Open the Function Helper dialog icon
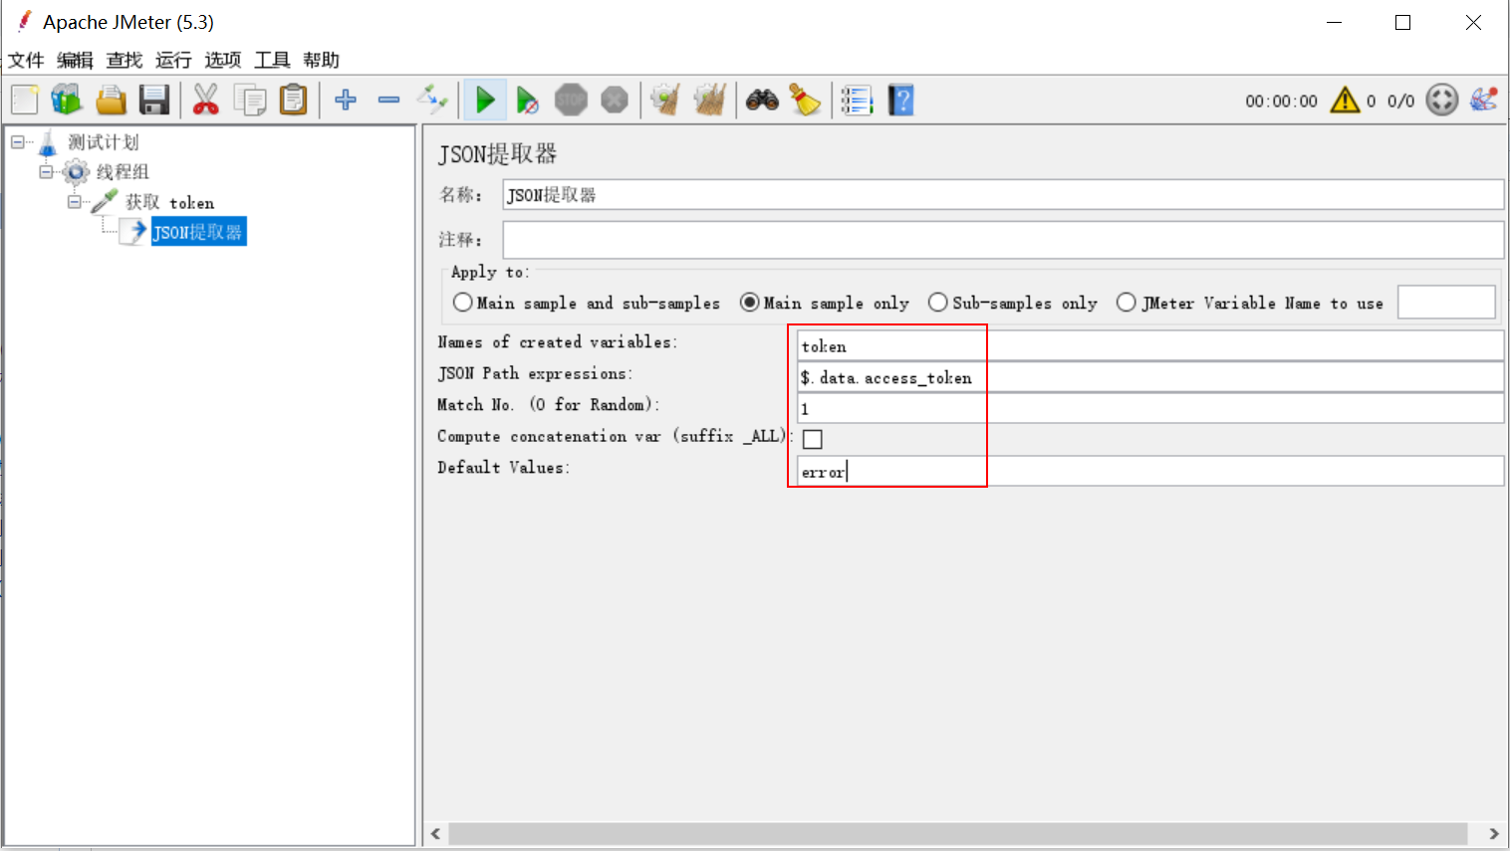The width and height of the screenshot is (1510, 851). (x=857, y=100)
